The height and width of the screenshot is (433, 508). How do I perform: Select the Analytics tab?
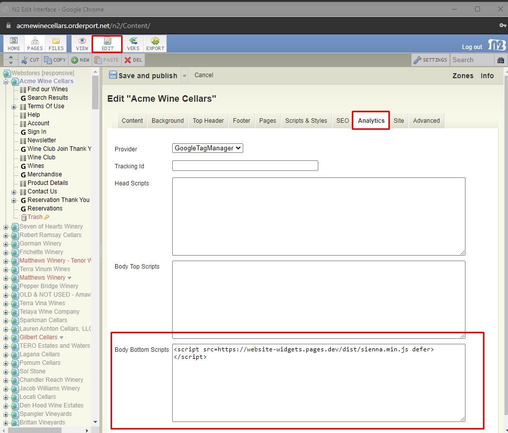(371, 121)
